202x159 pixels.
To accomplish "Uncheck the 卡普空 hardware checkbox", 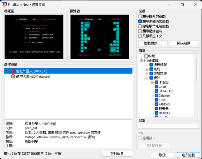I will pos(156,82).
